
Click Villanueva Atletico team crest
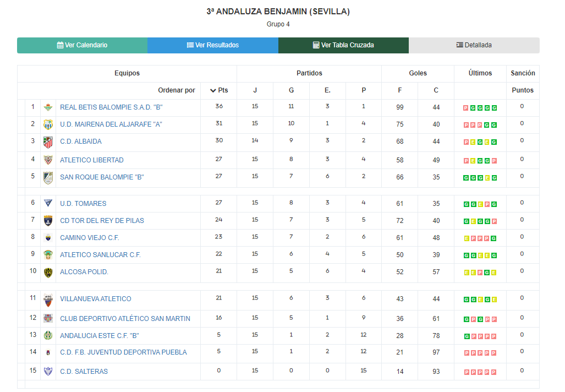pyautogui.click(x=48, y=300)
